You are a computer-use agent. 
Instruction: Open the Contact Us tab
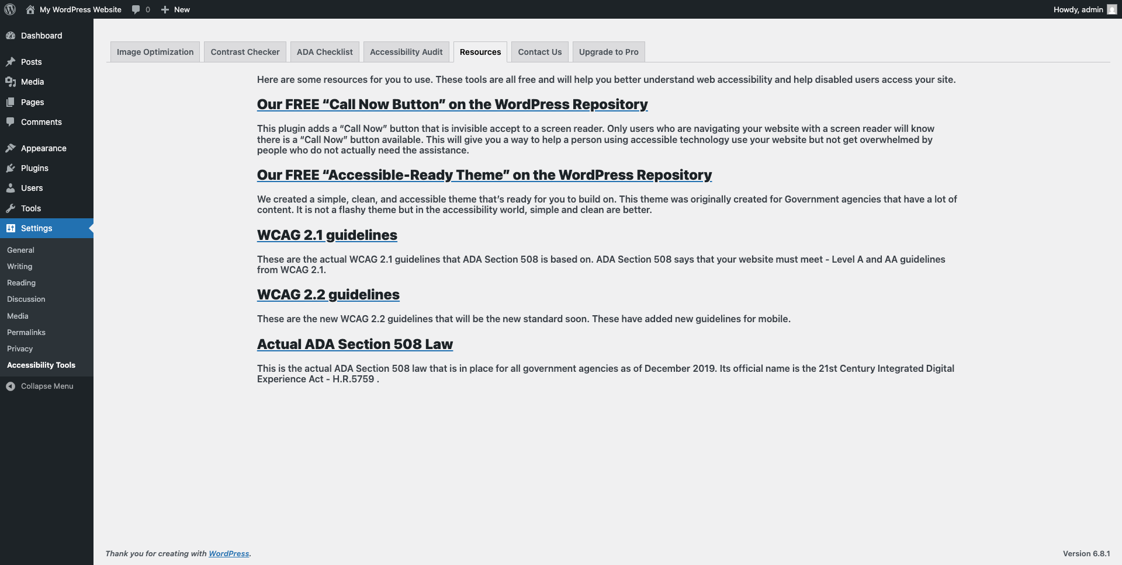(539, 52)
